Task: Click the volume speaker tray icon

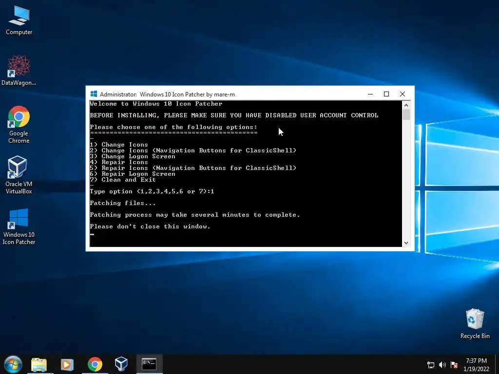Action: pyautogui.click(x=442, y=365)
